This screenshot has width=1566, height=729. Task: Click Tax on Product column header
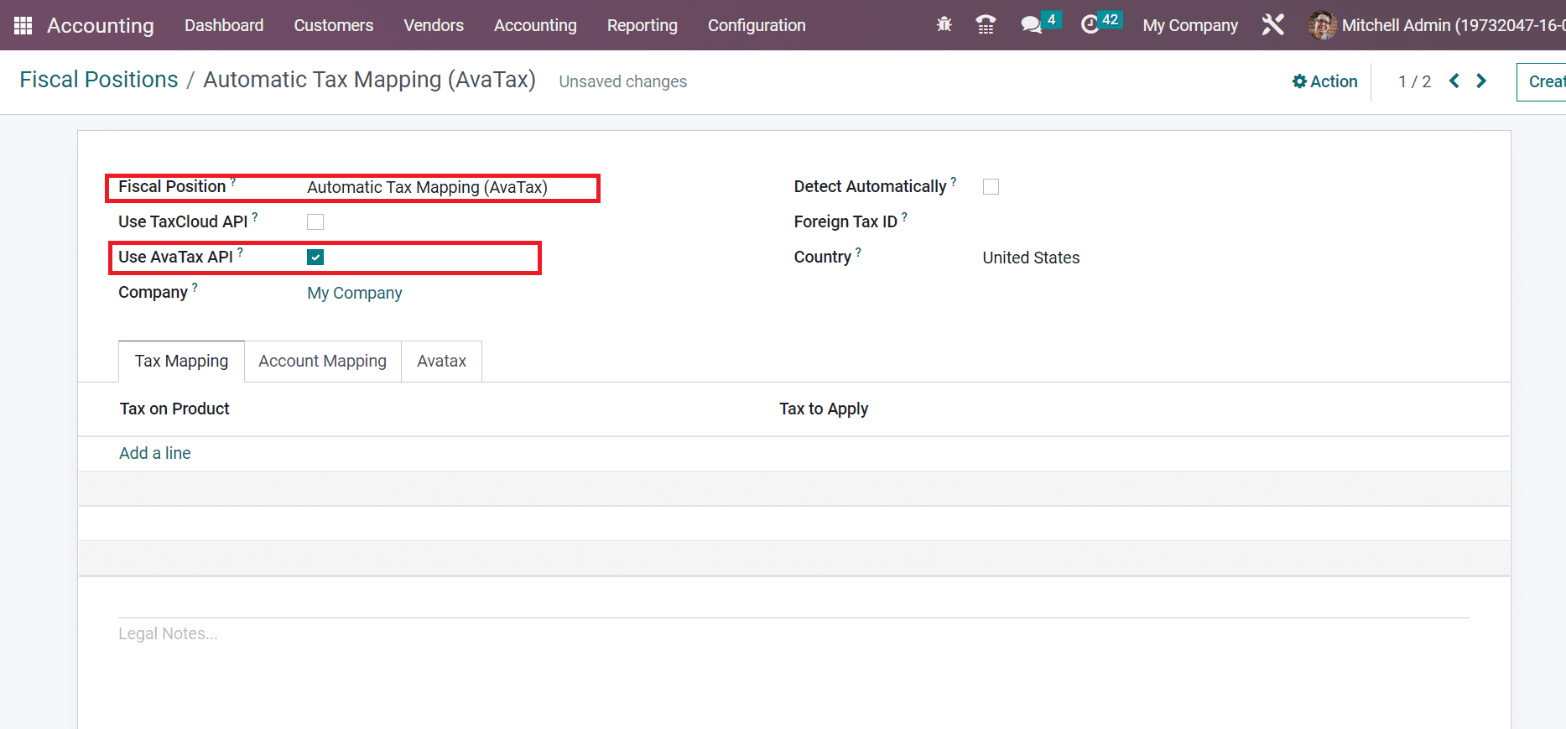click(174, 409)
